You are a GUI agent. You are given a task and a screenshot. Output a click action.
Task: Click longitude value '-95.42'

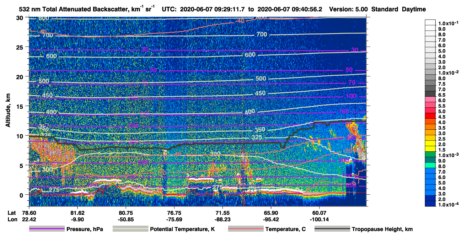[x=271, y=219]
